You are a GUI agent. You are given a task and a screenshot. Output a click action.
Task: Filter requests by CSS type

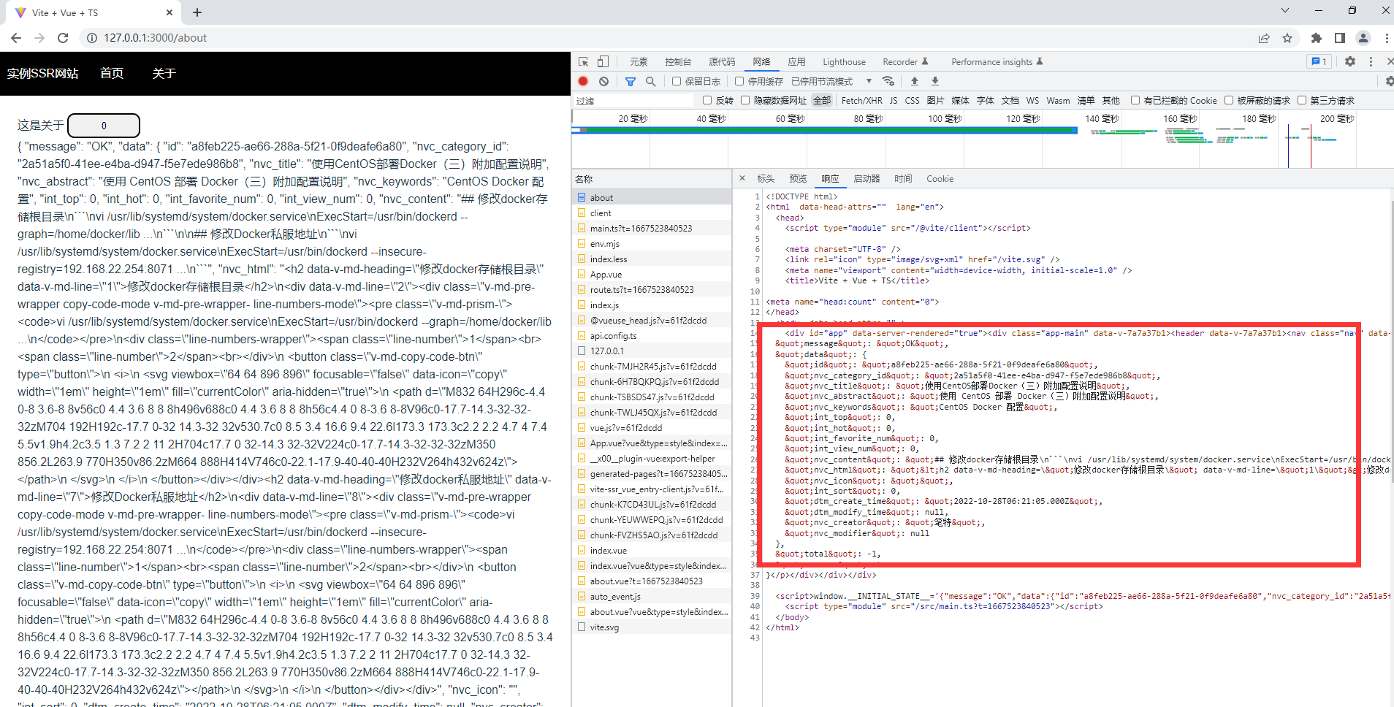coord(912,100)
